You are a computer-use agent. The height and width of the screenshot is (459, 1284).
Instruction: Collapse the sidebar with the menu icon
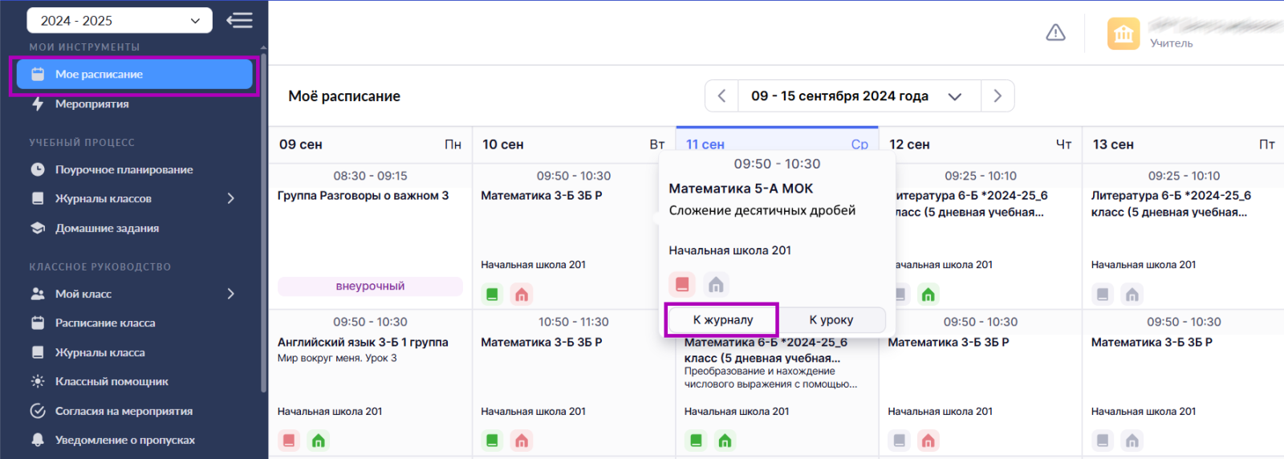[x=239, y=20]
